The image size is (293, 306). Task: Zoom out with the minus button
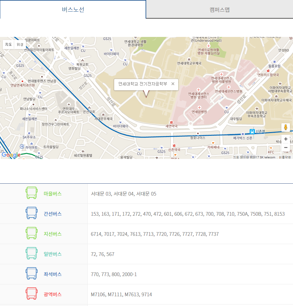[286, 148]
